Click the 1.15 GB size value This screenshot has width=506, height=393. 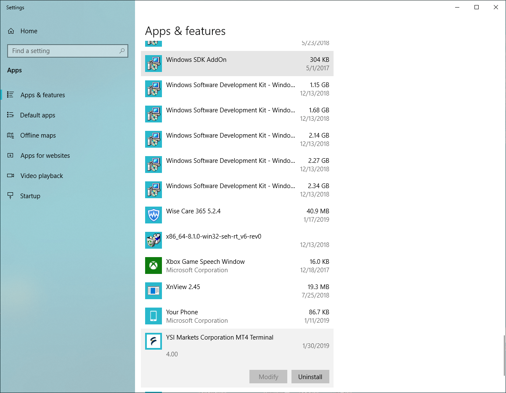(319, 85)
